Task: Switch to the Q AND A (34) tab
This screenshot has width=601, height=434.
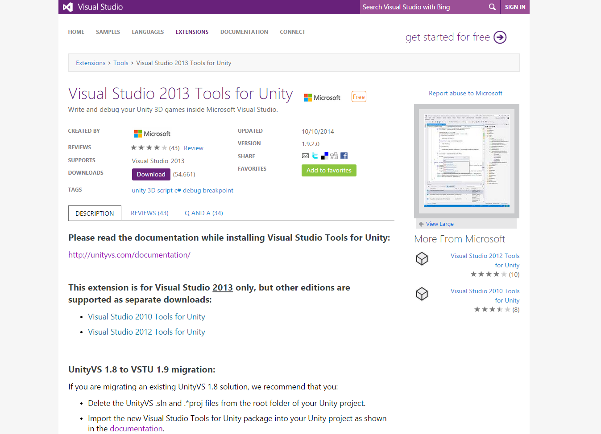Action: click(x=204, y=213)
